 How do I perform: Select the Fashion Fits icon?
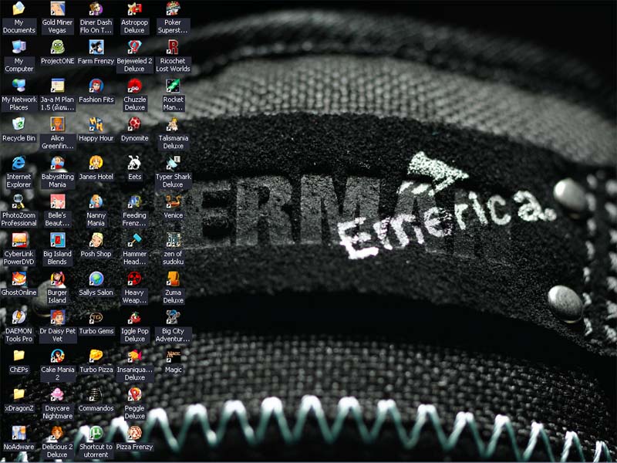coord(96,86)
